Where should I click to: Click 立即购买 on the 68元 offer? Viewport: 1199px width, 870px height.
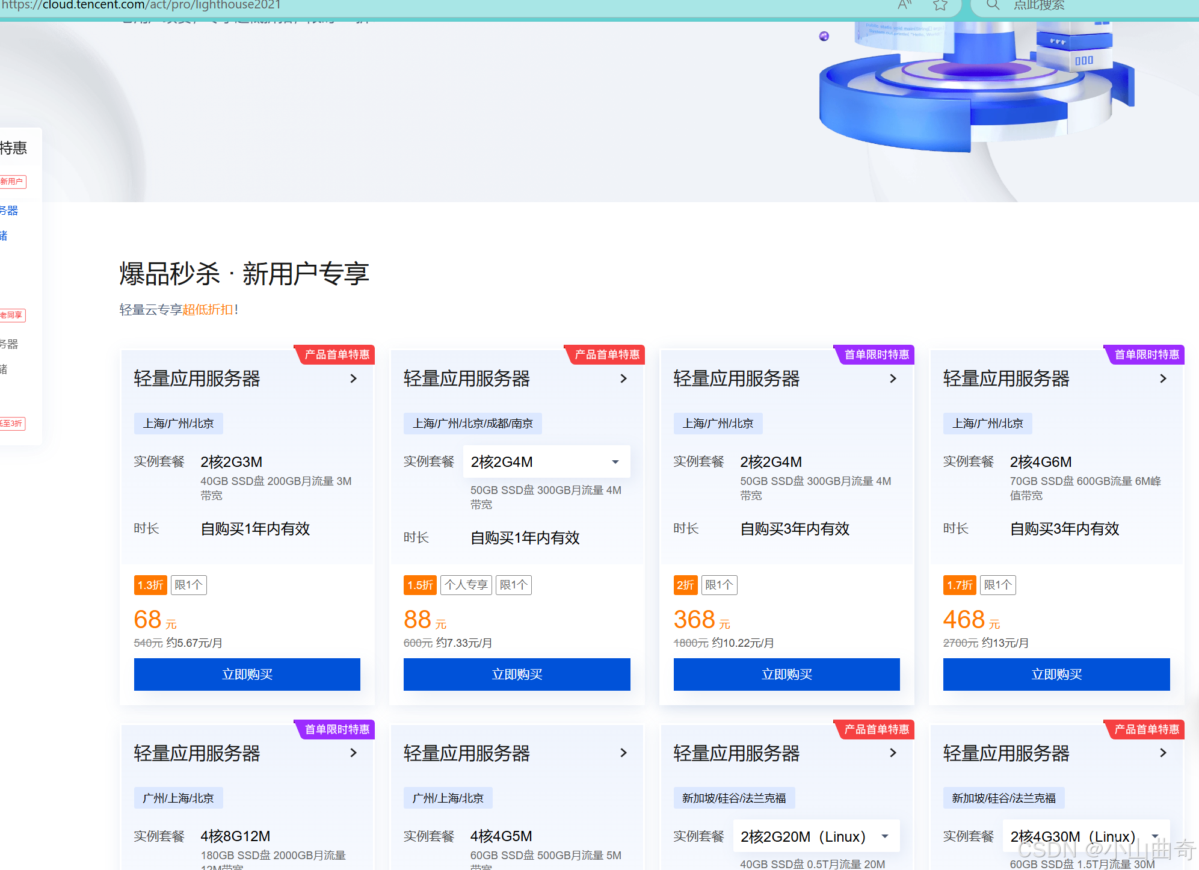click(x=247, y=674)
